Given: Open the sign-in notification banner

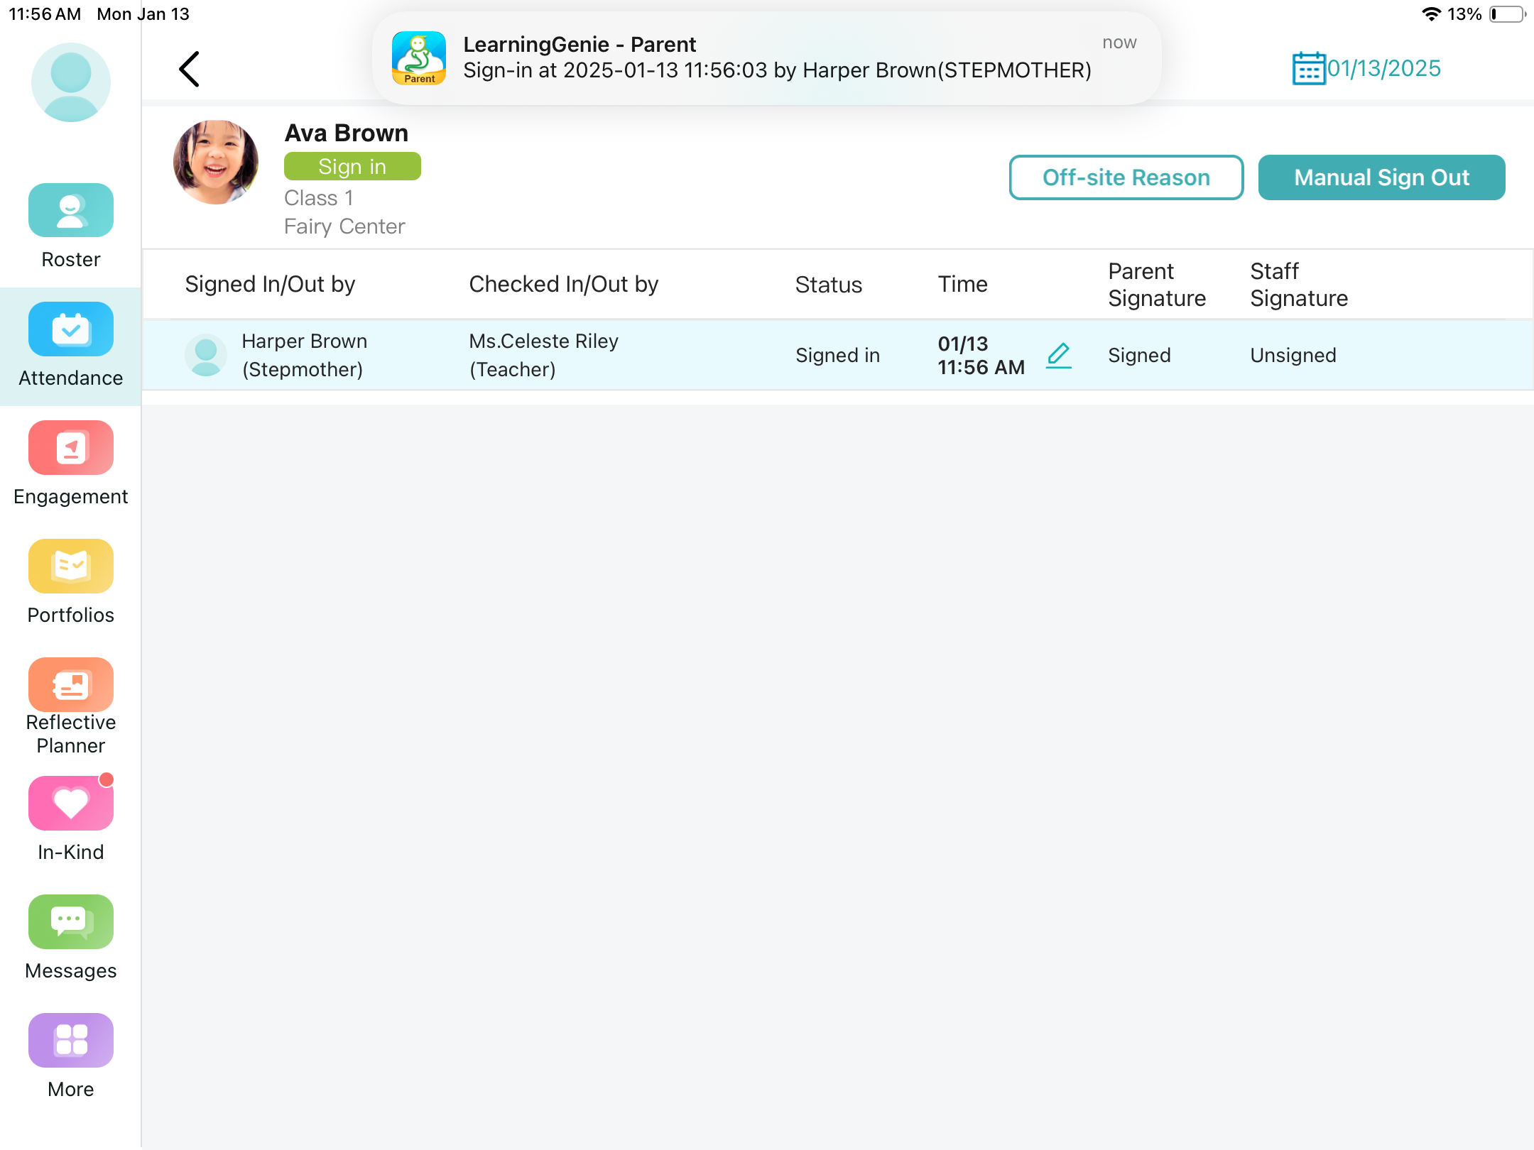Looking at the screenshot, I should [767, 58].
